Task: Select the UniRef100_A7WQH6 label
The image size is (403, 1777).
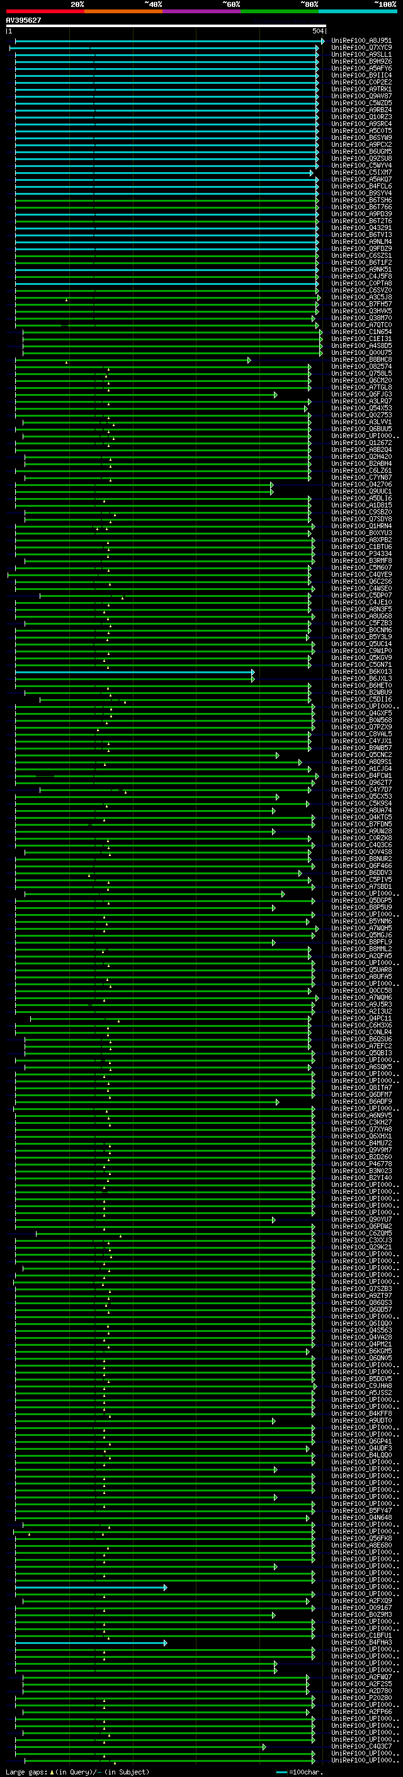Action: [x=361, y=997]
